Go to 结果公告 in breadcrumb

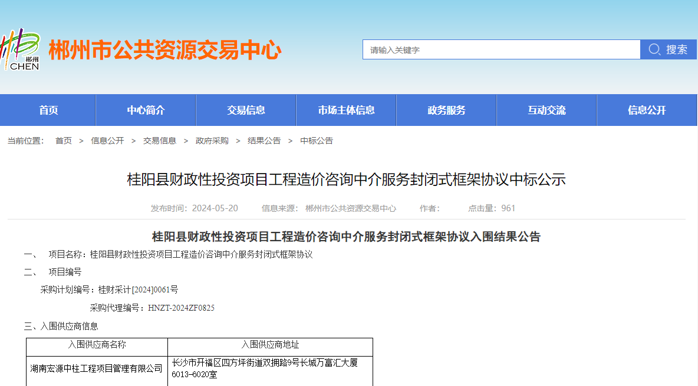(264, 141)
